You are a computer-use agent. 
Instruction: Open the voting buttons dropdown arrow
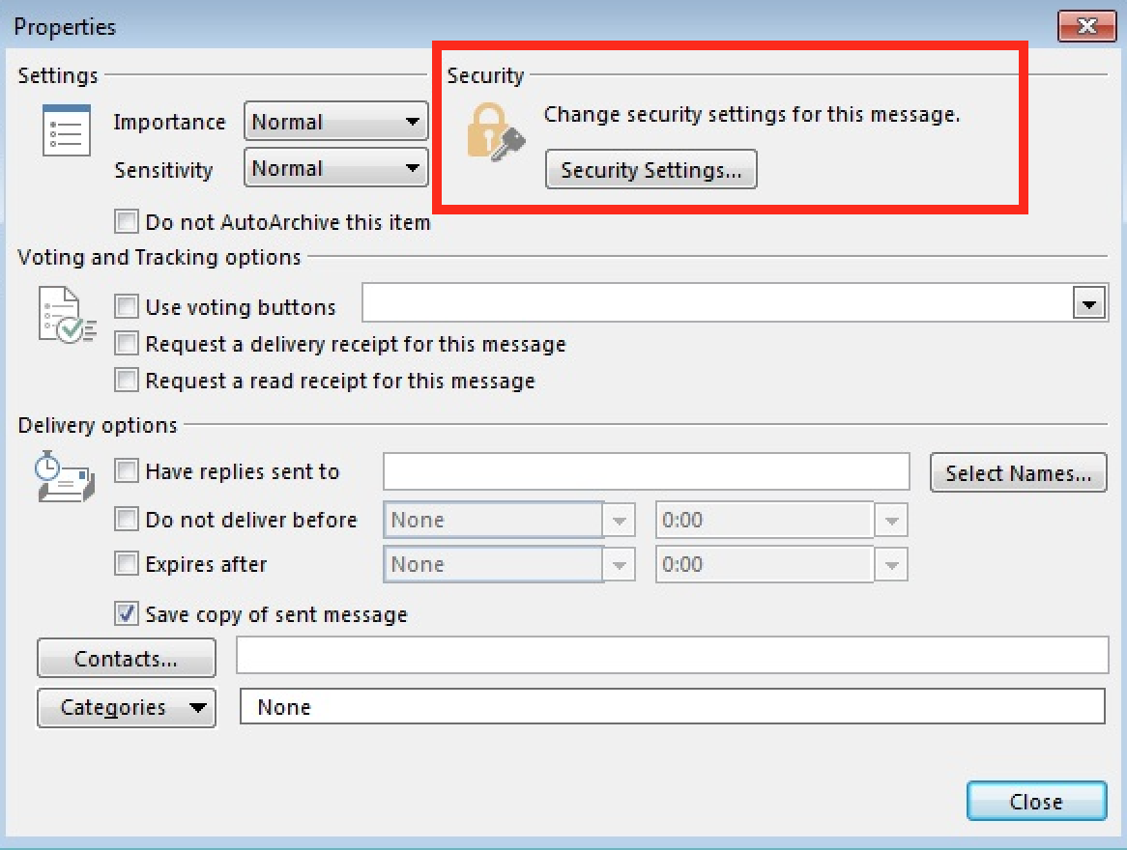1089,305
